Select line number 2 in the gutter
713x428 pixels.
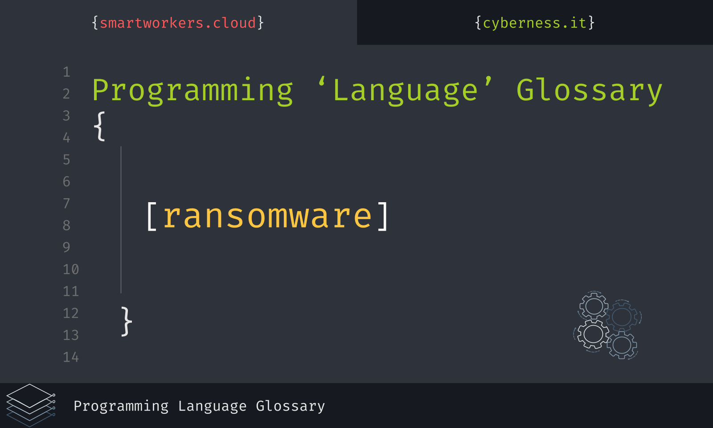(x=66, y=94)
